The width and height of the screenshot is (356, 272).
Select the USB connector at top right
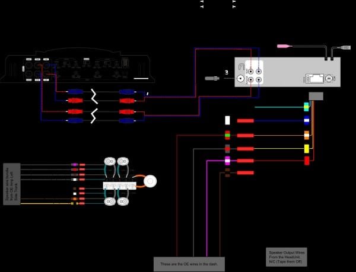(x=345, y=47)
